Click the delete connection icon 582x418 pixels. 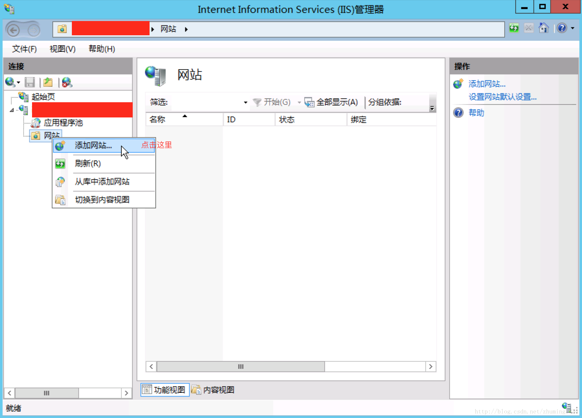point(67,82)
